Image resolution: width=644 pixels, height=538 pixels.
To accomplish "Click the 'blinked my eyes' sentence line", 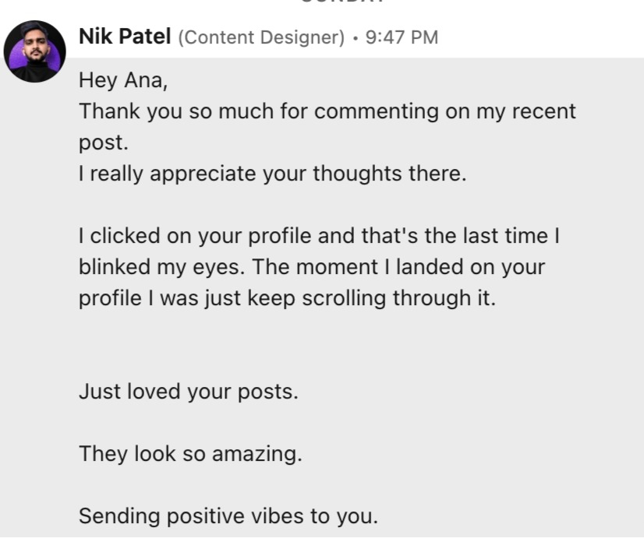I will tap(312, 267).
